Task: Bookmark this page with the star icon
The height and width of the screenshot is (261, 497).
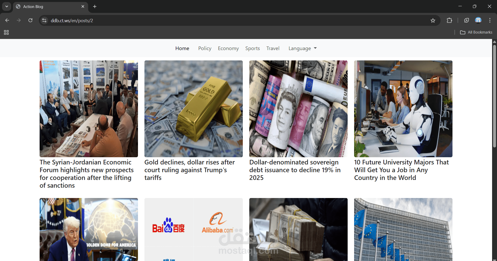Action: [x=433, y=20]
